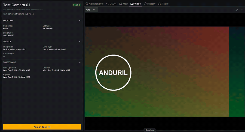The image size is (245, 132).
Task: Click the Expires timestamp value
Action: click(x=17, y=77)
